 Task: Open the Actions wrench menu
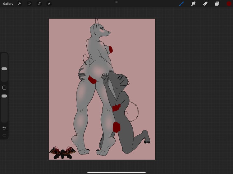pos(20,4)
